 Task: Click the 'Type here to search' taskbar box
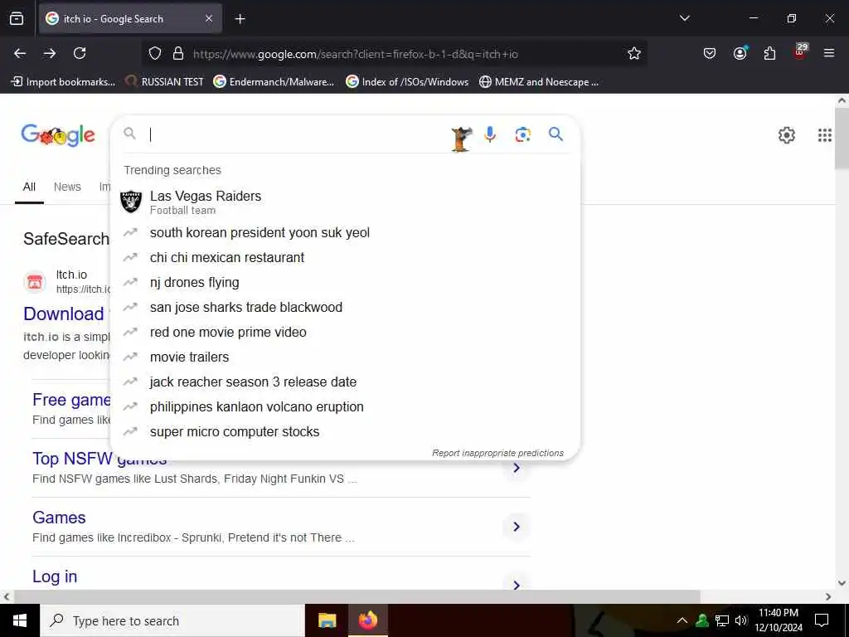[x=172, y=620]
